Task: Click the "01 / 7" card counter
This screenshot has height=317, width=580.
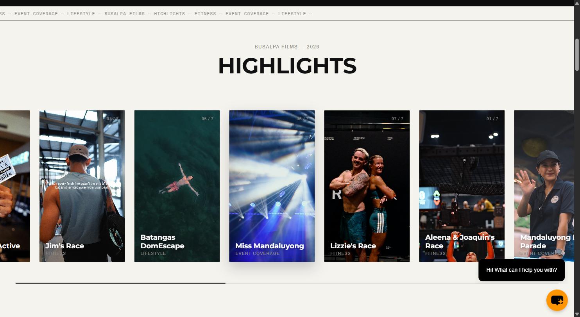Action: pyautogui.click(x=492, y=119)
